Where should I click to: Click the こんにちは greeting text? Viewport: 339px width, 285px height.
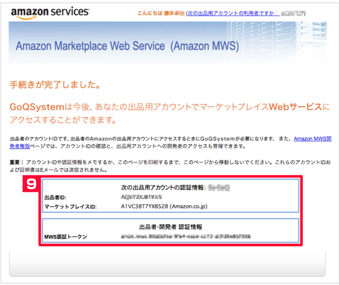pyautogui.click(x=150, y=14)
